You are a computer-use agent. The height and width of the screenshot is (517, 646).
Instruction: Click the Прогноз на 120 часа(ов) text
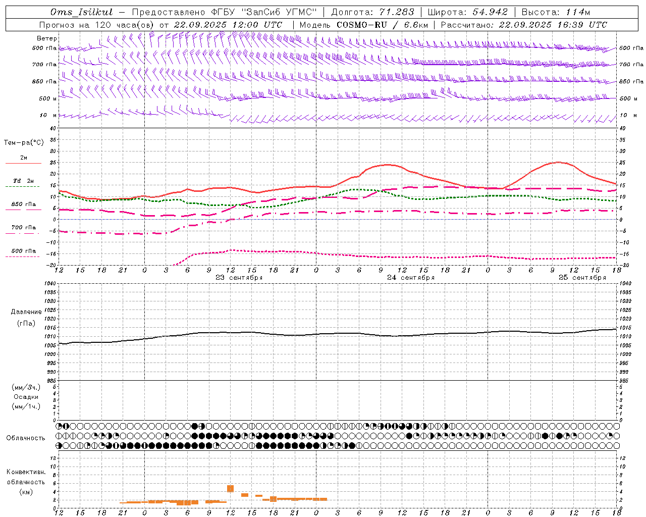point(97,25)
